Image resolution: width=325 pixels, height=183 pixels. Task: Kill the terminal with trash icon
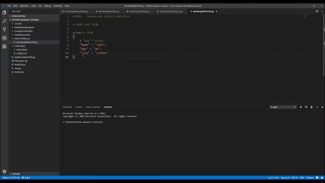click(x=311, y=107)
